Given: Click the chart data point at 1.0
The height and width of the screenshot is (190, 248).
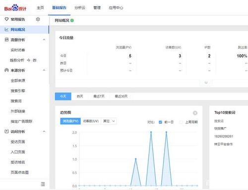Looking at the screenshot, I should tap(136, 159).
